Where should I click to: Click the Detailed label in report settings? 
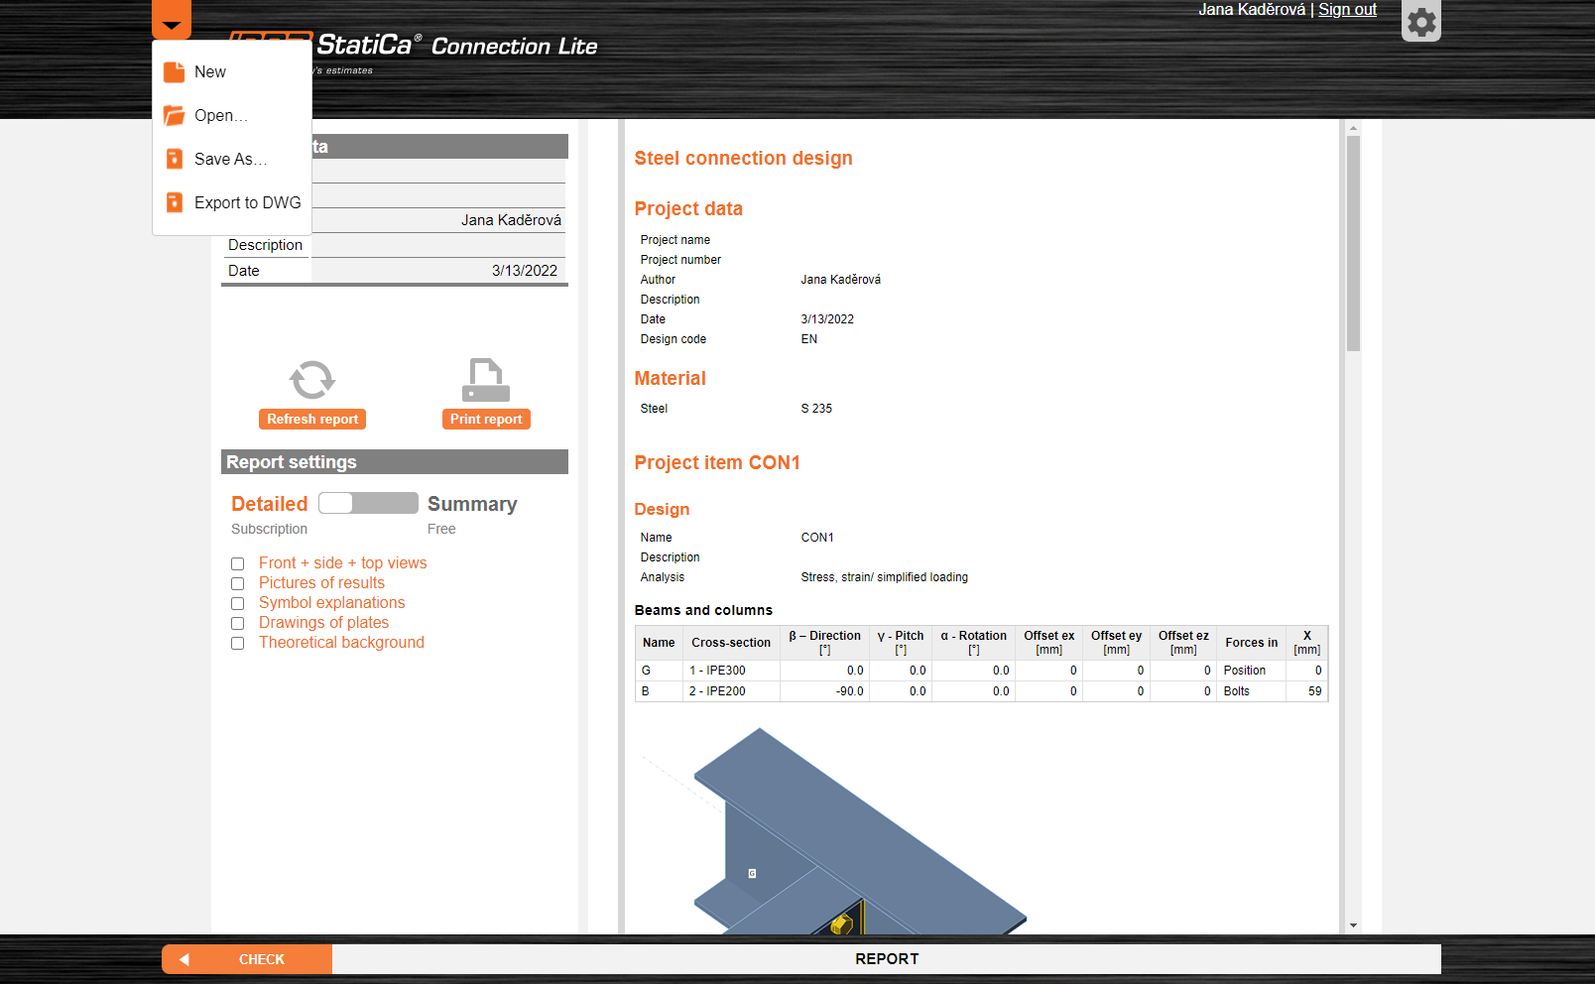pos(270,504)
